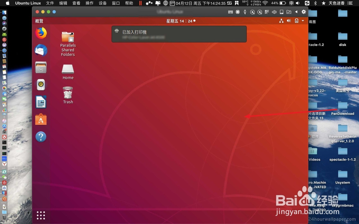This screenshot has width=359, height=224.
Task: Open the Help question mark icon
Action: pos(41,137)
